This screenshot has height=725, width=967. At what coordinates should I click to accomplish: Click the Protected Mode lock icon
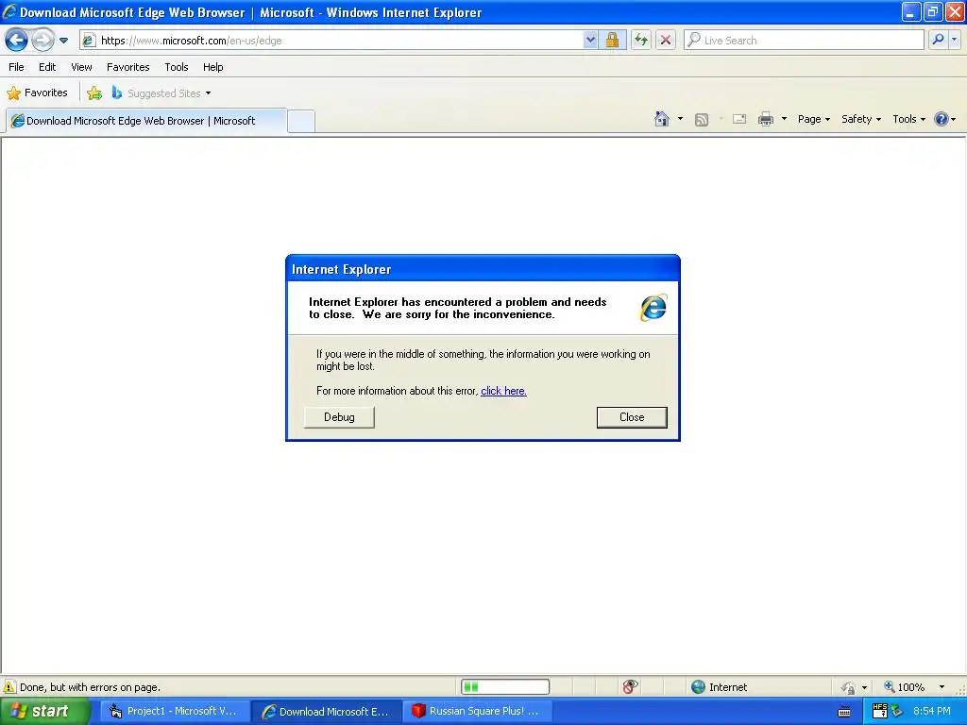click(849, 687)
